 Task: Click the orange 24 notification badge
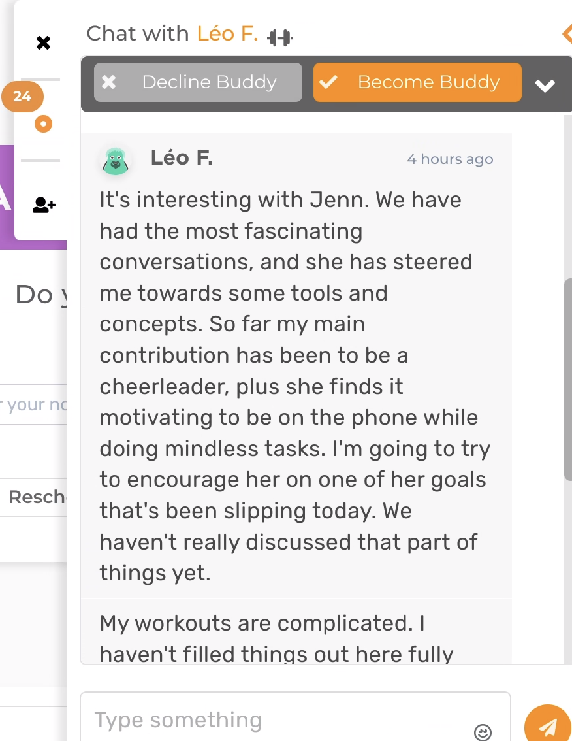[x=22, y=97]
